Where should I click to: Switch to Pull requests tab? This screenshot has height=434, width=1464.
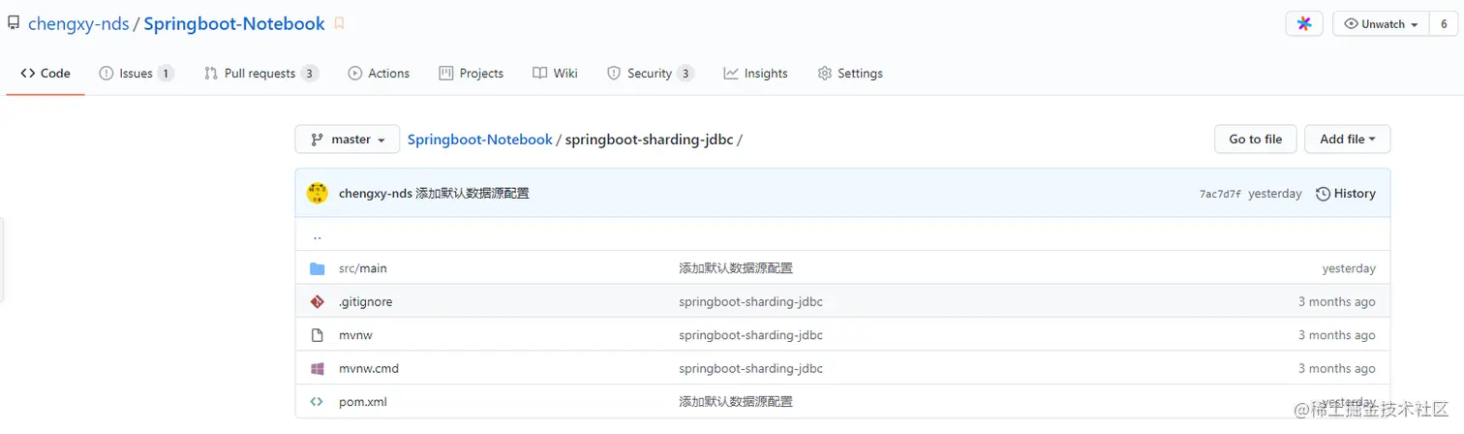(261, 74)
